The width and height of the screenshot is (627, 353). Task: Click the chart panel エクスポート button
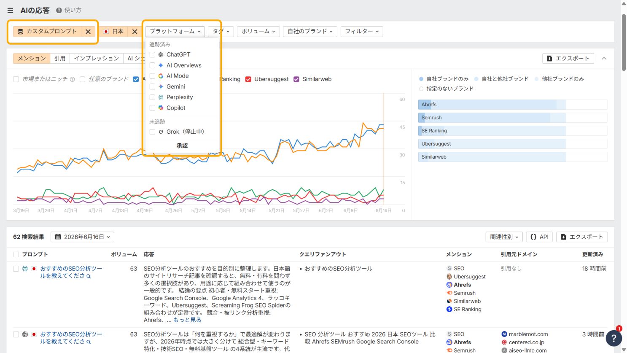click(568, 58)
